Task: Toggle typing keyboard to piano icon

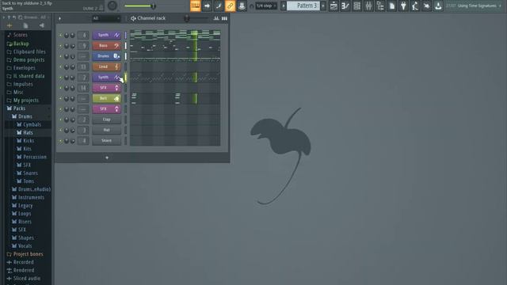Action: click(196, 6)
